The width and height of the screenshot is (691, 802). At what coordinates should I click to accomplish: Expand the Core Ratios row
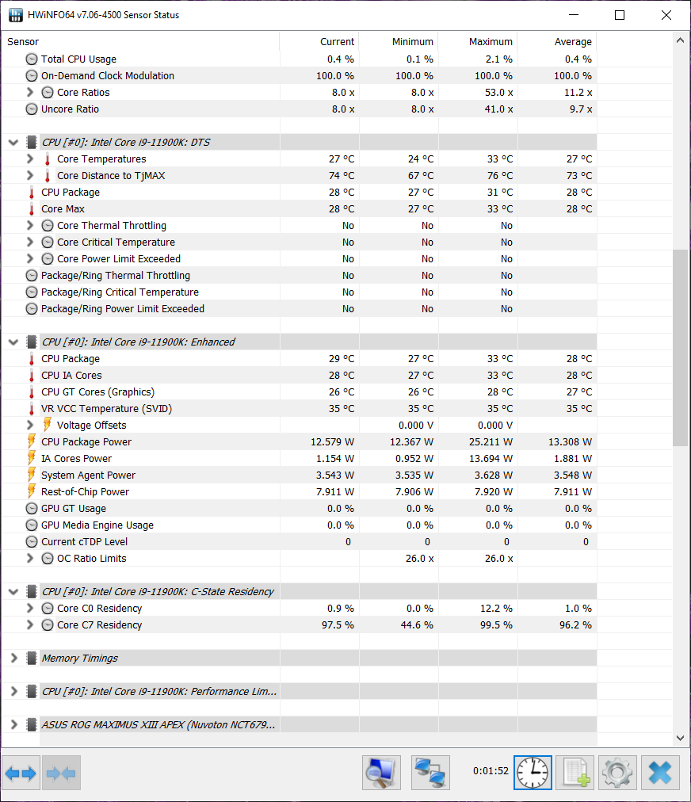pos(29,92)
